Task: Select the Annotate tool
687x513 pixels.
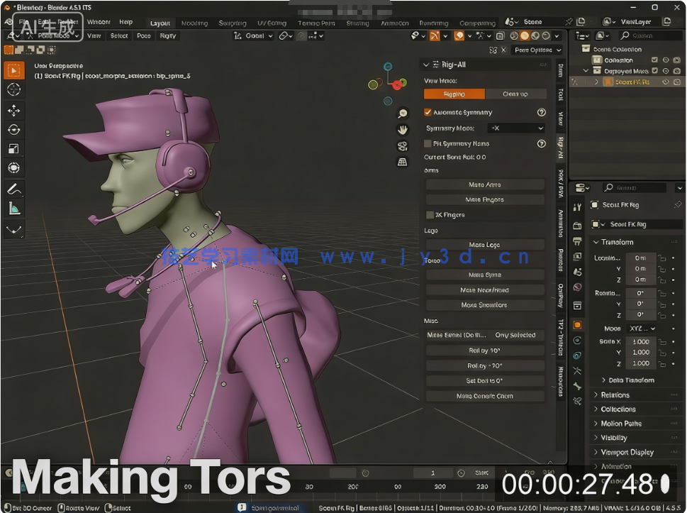Action: click(x=14, y=188)
